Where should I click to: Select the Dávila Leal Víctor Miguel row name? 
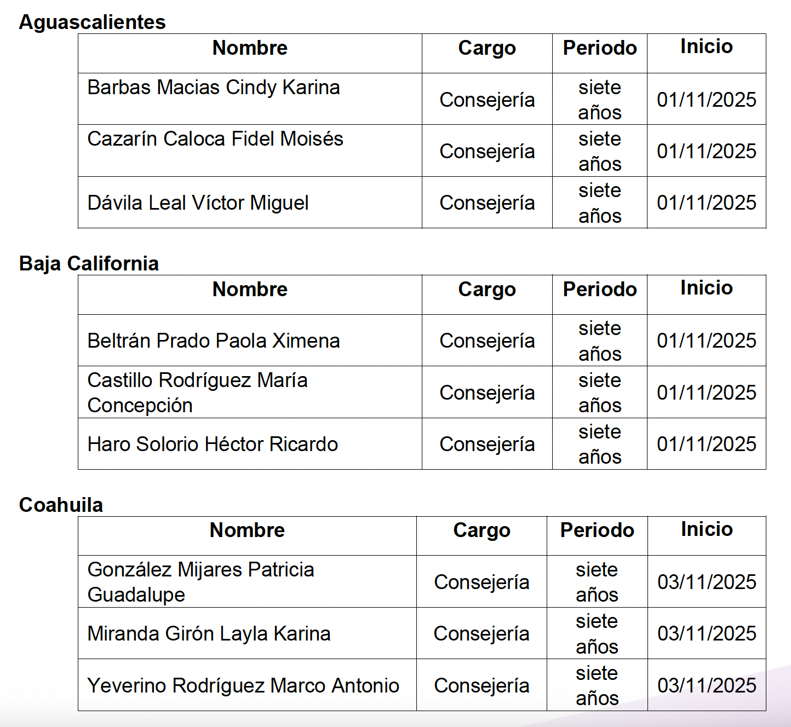coord(198,203)
